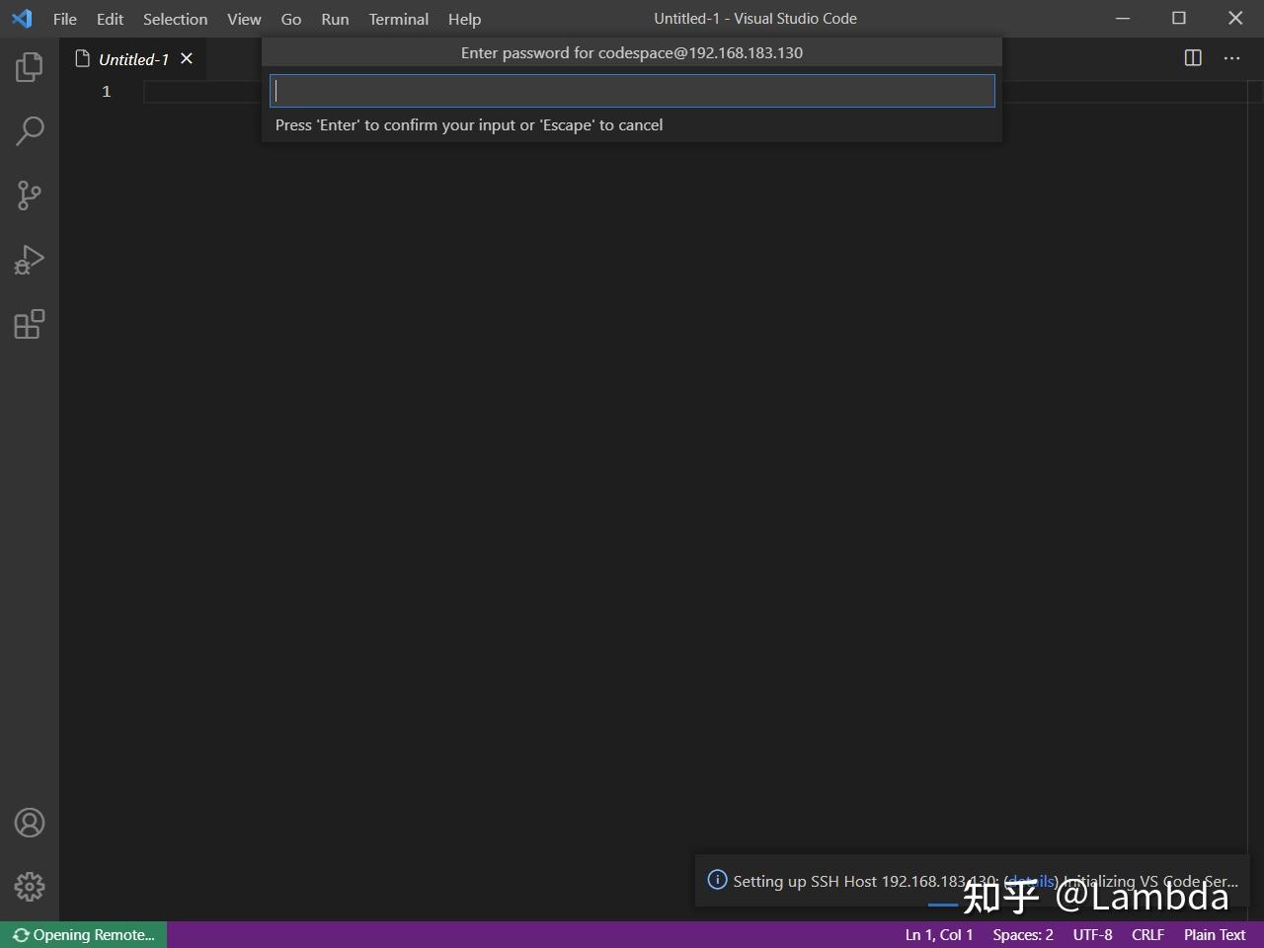
Task: Open the Run and Debug view
Action: pyautogui.click(x=29, y=260)
